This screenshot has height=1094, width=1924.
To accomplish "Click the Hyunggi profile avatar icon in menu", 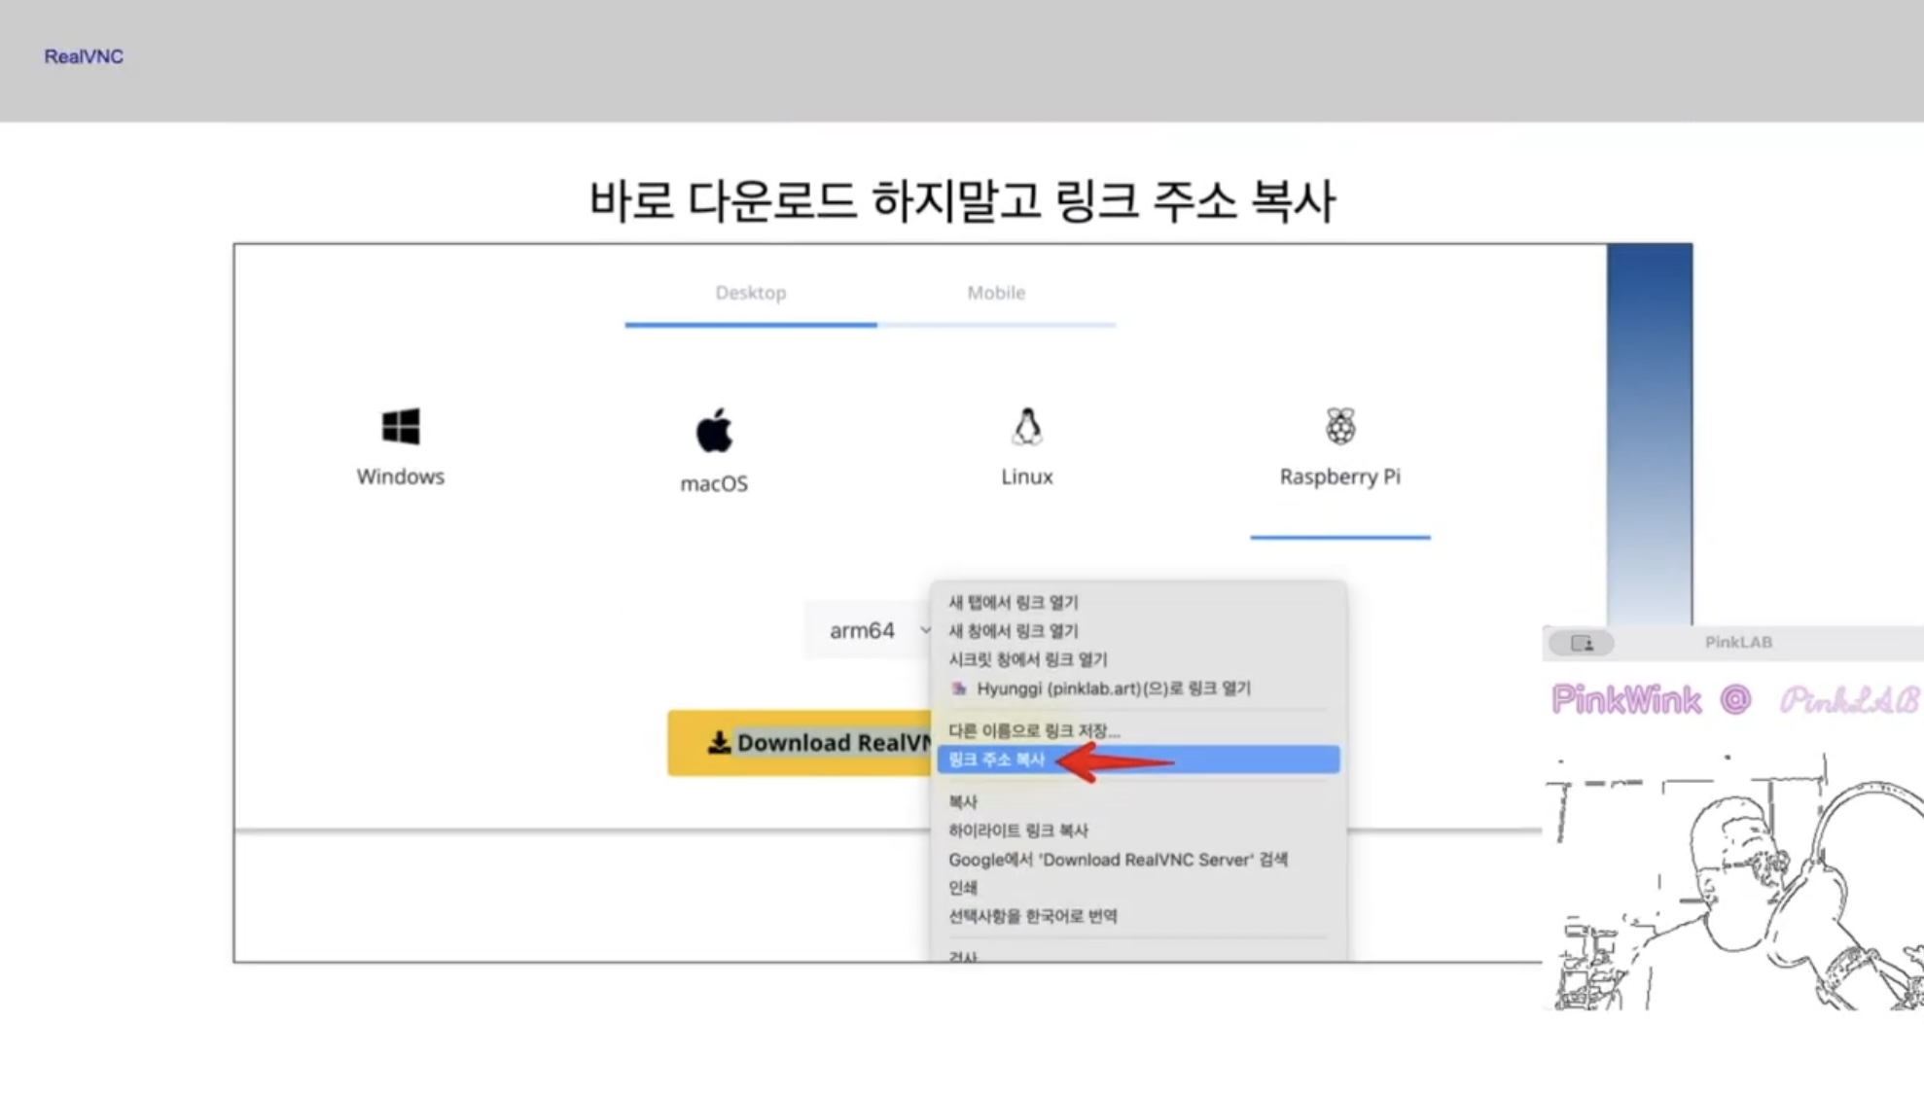I will pos(959,688).
